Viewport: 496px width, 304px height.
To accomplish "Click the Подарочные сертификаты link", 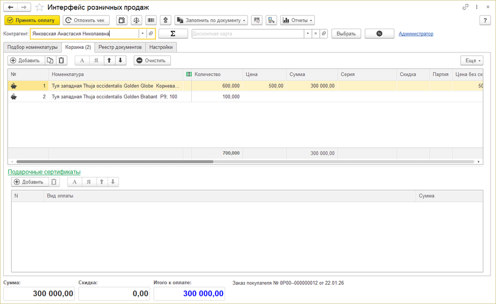I will click(x=44, y=172).
